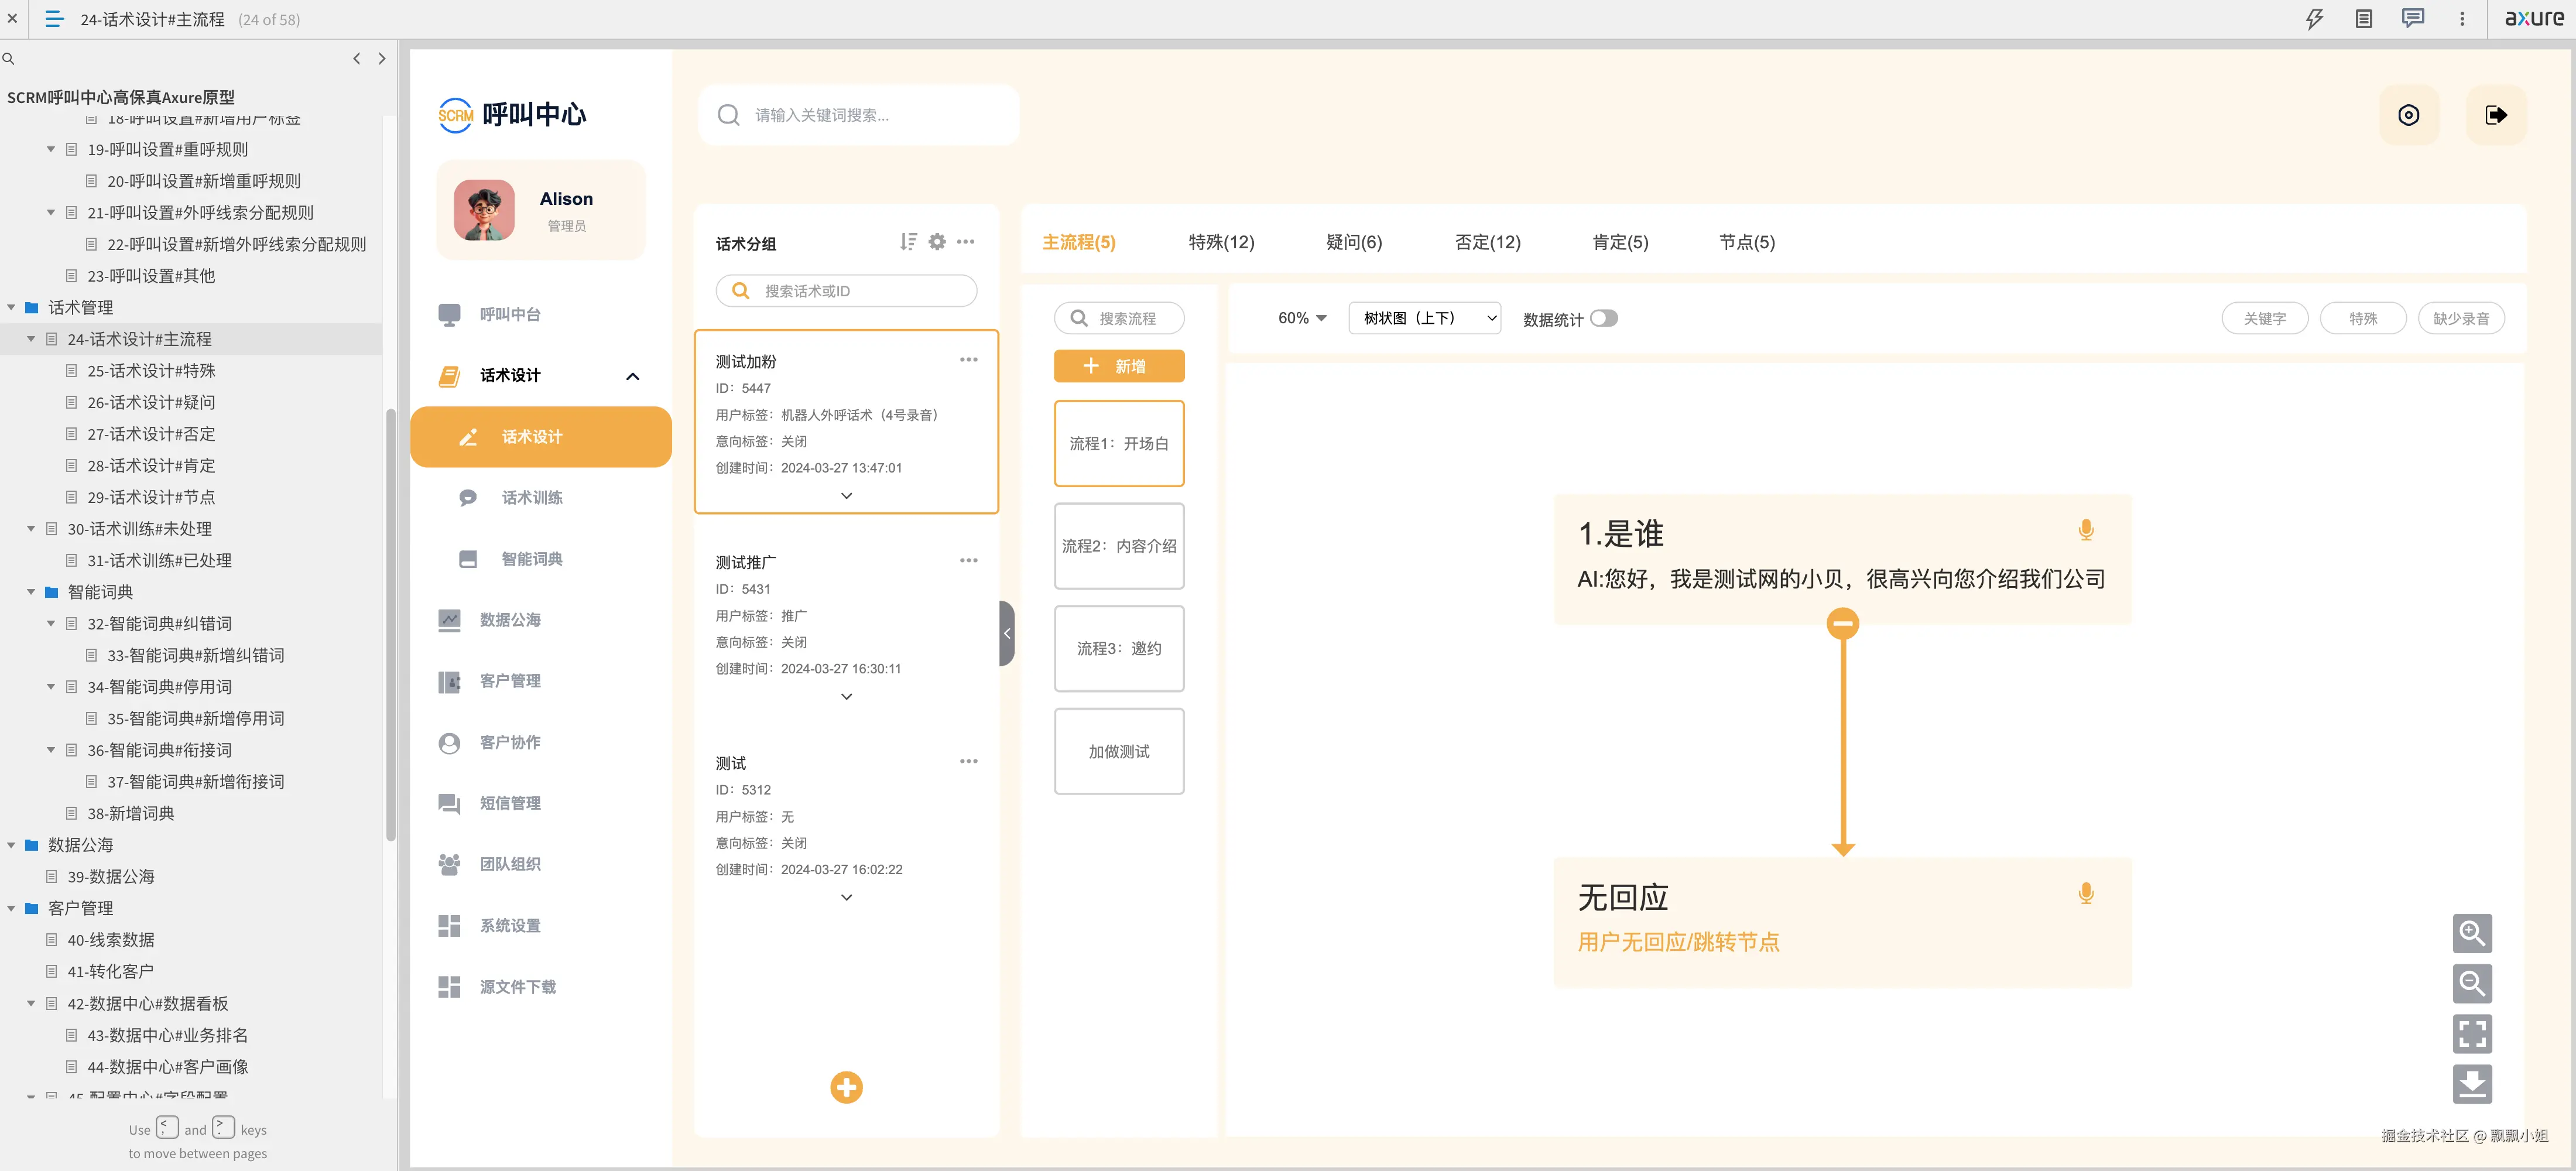This screenshot has width=2576, height=1171.
Task: Open the 60% zoom level dropdown
Action: click(1301, 318)
